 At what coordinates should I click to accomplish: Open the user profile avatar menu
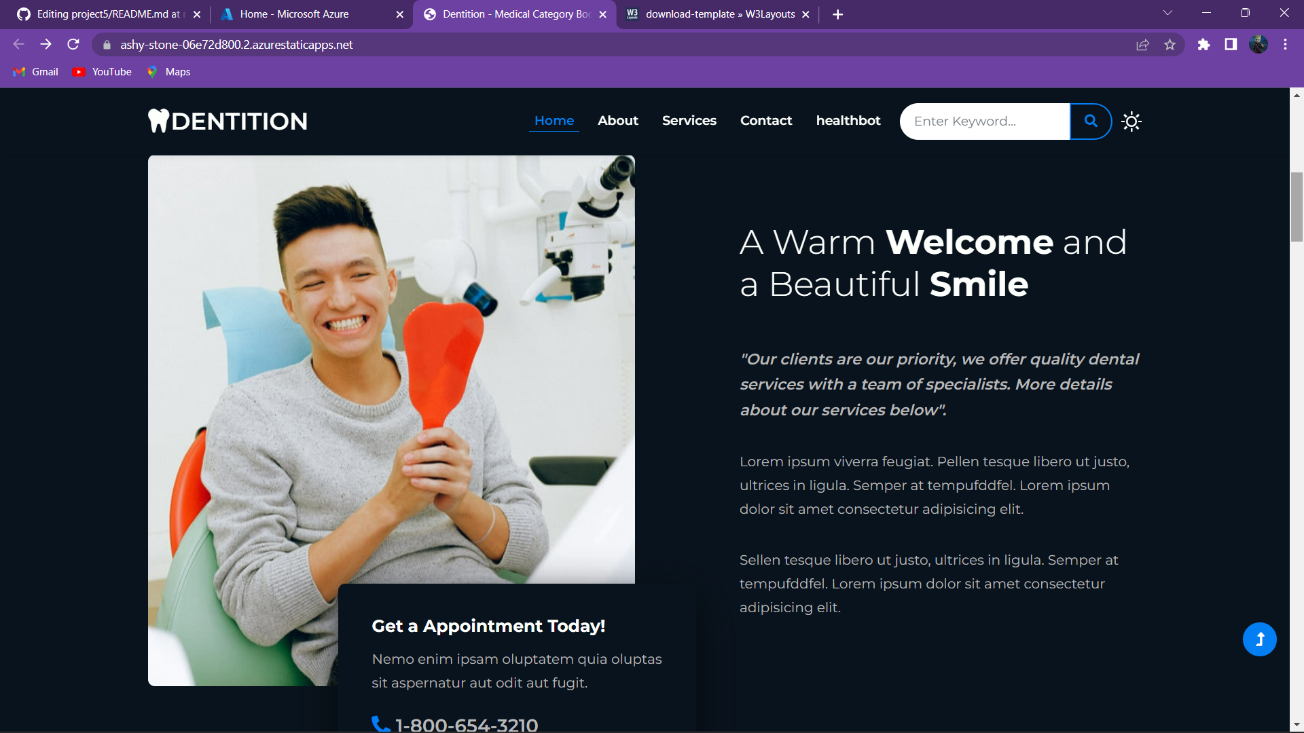point(1258,45)
